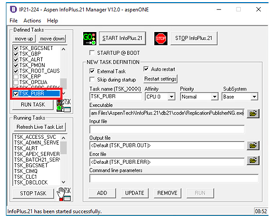Open the File menu
Image resolution: width=272 pixels, height=218 pixels.
13,21
